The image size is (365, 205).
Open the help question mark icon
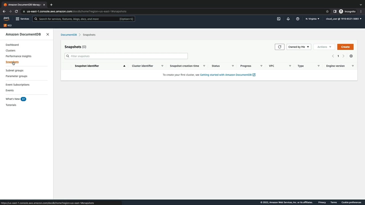tap(298, 19)
